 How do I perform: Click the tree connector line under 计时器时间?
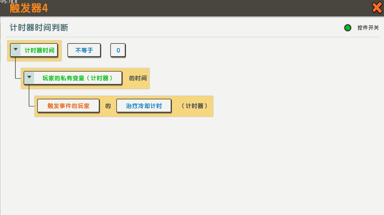(x=15, y=68)
